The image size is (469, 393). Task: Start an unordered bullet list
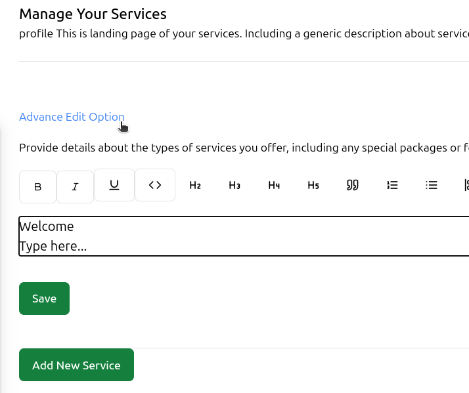pos(432,185)
